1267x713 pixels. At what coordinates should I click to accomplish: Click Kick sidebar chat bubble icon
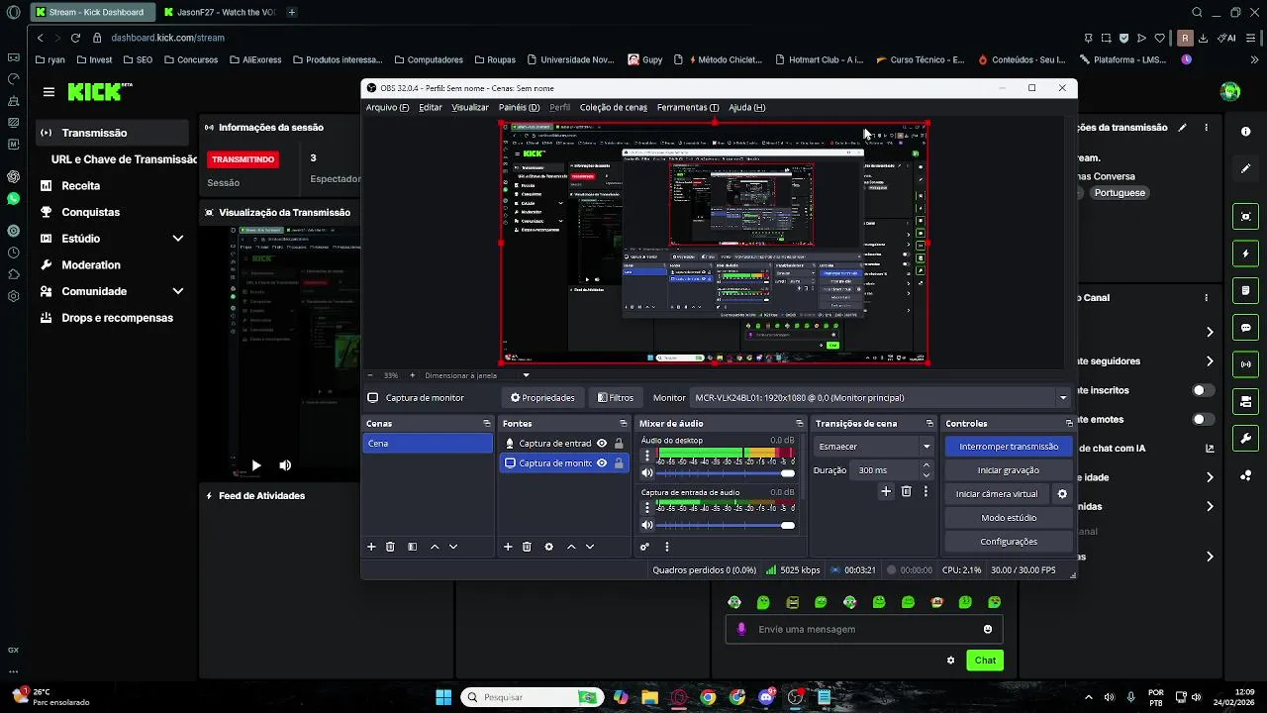1245,328
